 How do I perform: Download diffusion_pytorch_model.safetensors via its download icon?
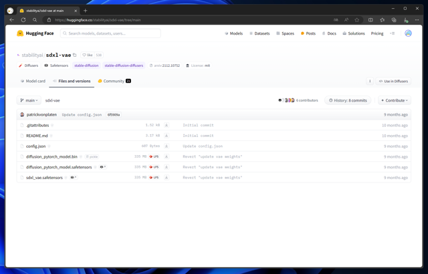click(x=167, y=167)
